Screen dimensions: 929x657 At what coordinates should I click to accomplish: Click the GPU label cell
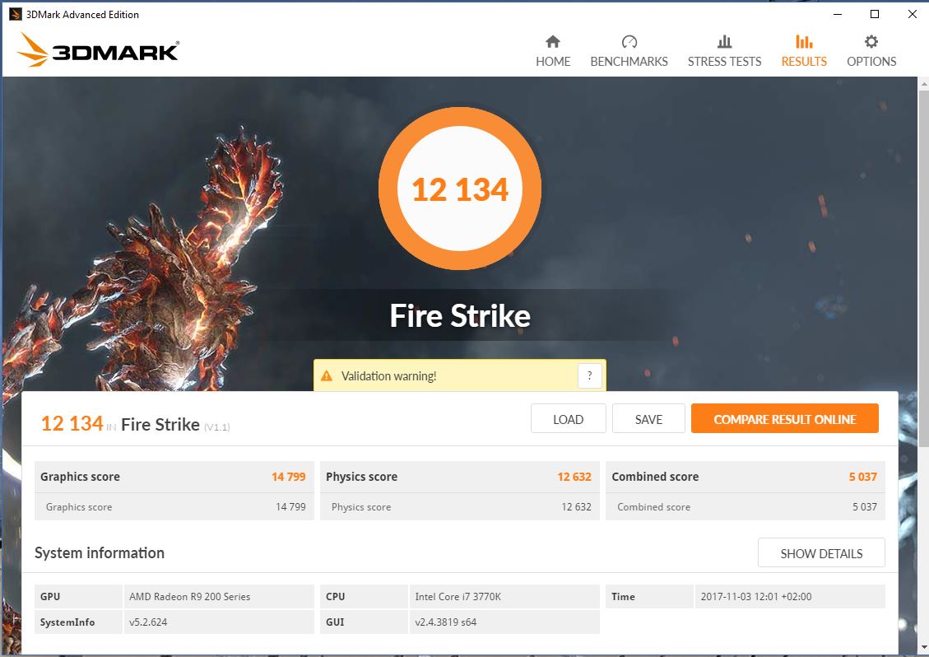(78, 597)
